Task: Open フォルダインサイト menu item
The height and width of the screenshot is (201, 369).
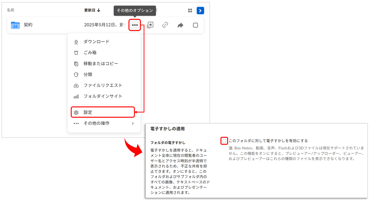Action: tap(103, 96)
